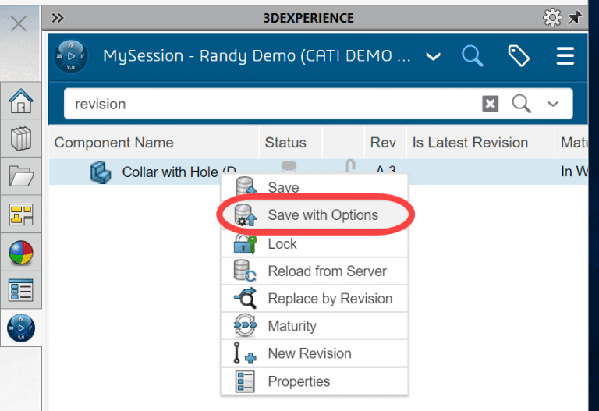Click the MySession - Randy Demo title

[x=257, y=56]
